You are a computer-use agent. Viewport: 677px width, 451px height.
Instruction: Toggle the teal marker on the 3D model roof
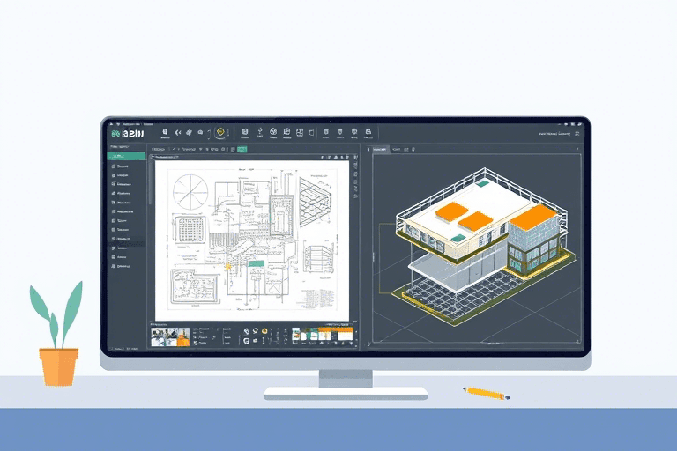(457, 235)
